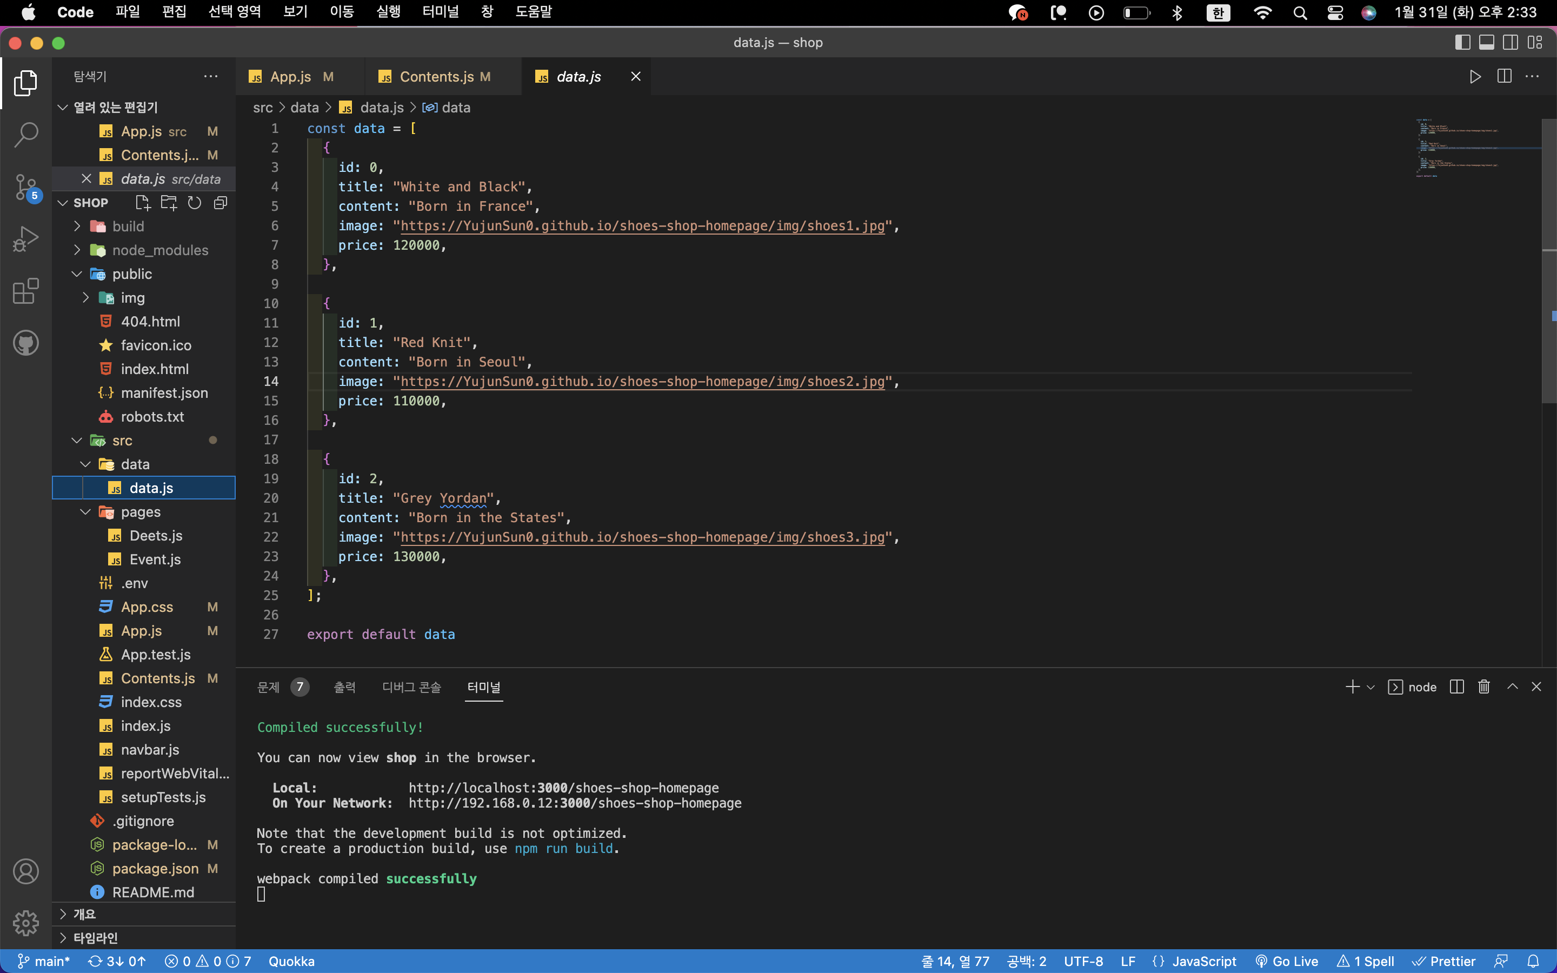Kill the terminal with trash icon

pyautogui.click(x=1485, y=687)
